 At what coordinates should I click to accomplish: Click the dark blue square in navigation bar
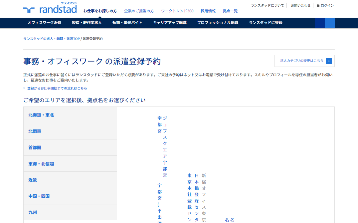click(x=320, y=23)
